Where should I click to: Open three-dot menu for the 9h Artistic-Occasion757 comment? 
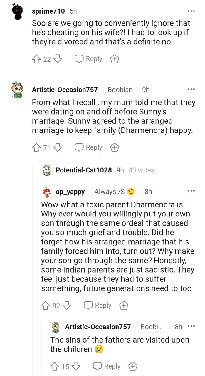tap(191, 89)
